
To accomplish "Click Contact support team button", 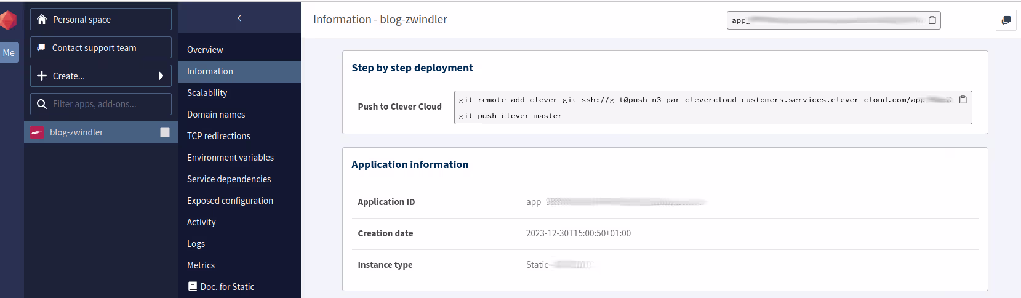I will 101,48.
